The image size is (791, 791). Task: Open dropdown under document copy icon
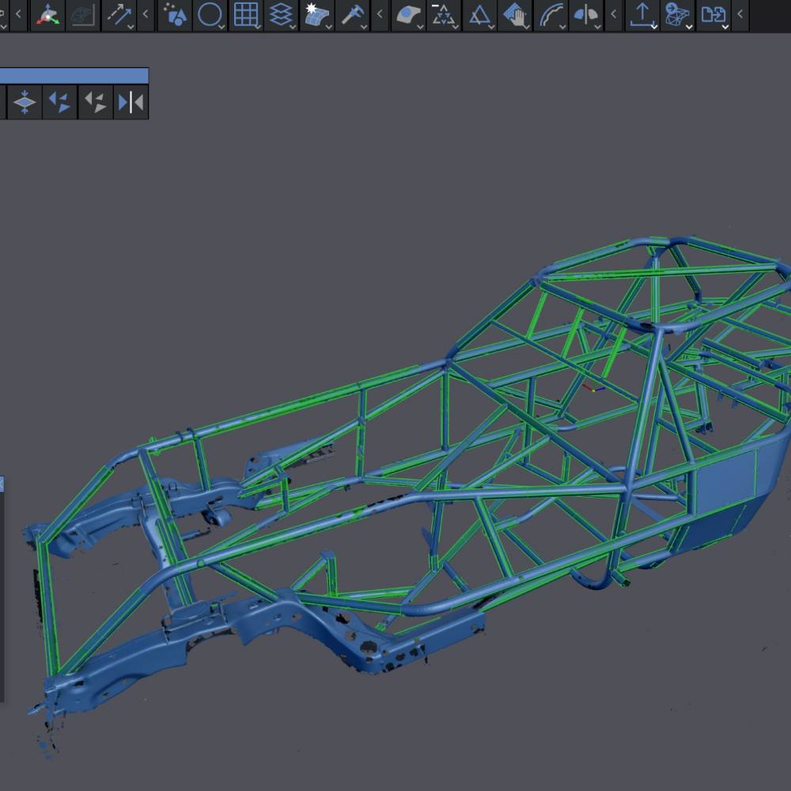click(725, 26)
